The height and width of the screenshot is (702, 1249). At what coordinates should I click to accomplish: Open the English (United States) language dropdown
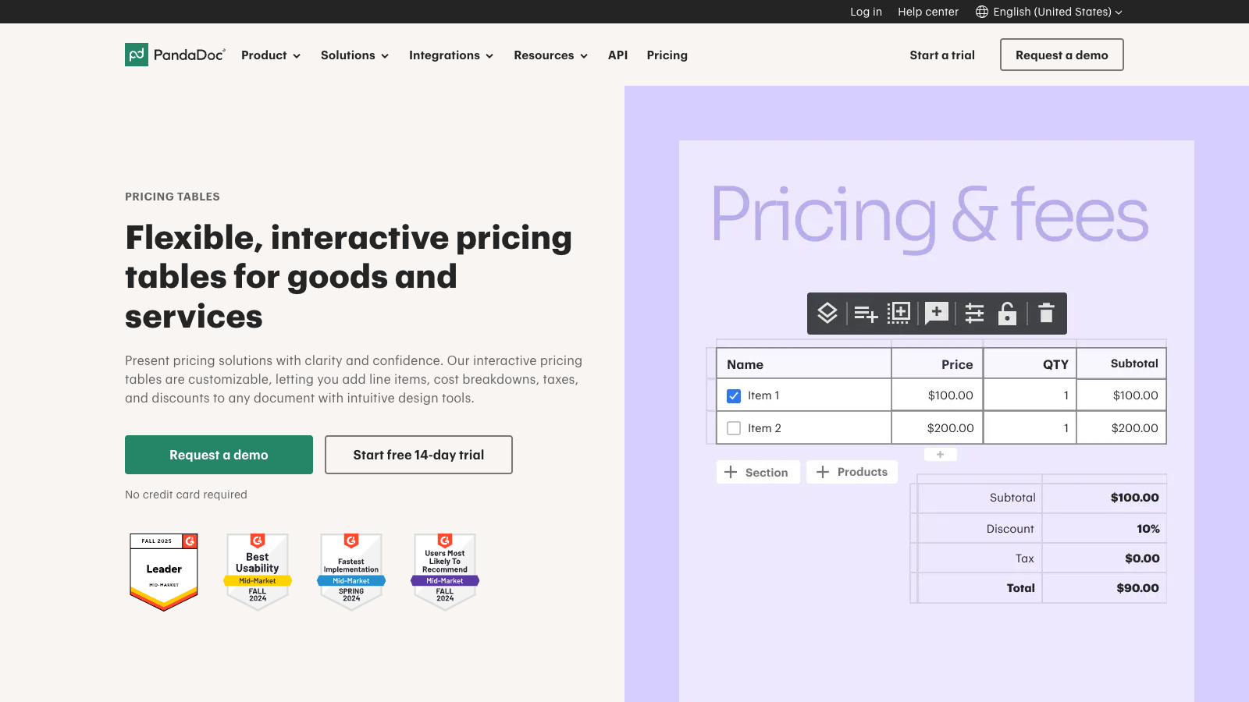(1049, 12)
